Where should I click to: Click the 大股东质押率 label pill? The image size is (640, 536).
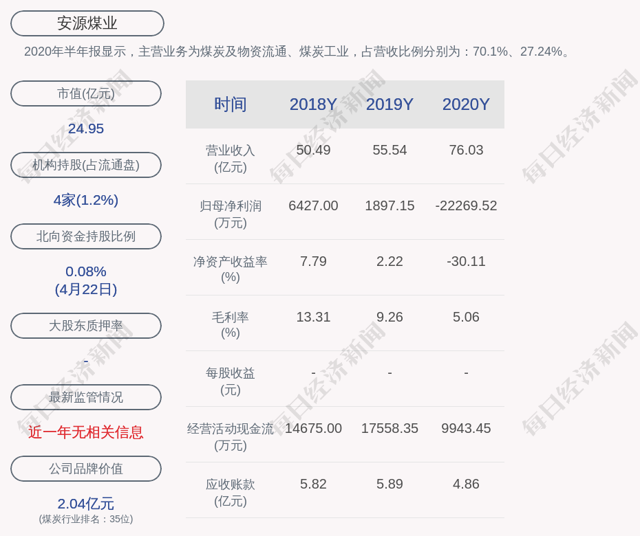click(86, 325)
